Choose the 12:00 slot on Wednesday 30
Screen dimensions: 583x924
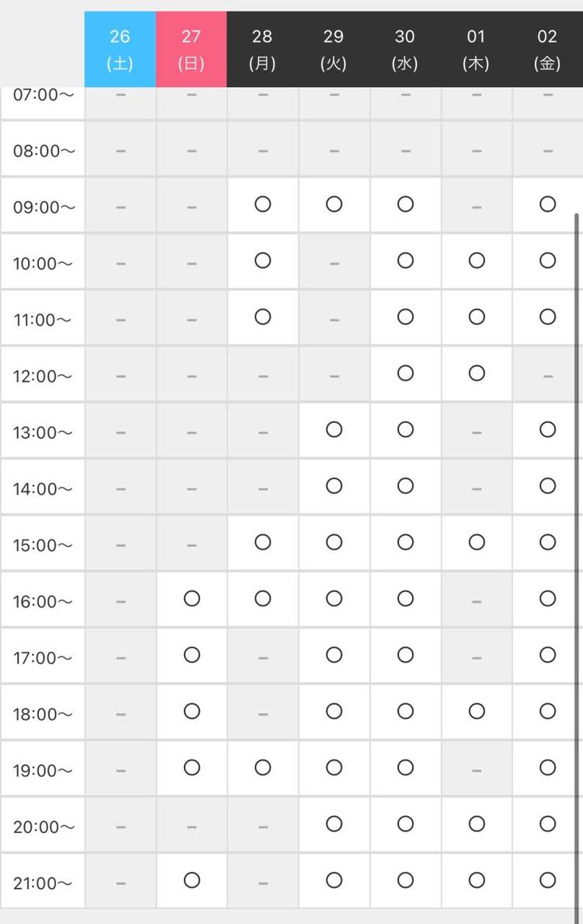pyautogui.click(x=405, y=373)
